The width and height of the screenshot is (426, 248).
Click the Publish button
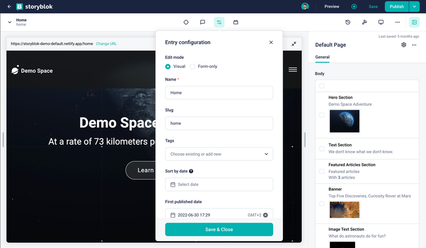tap(397, 6)
